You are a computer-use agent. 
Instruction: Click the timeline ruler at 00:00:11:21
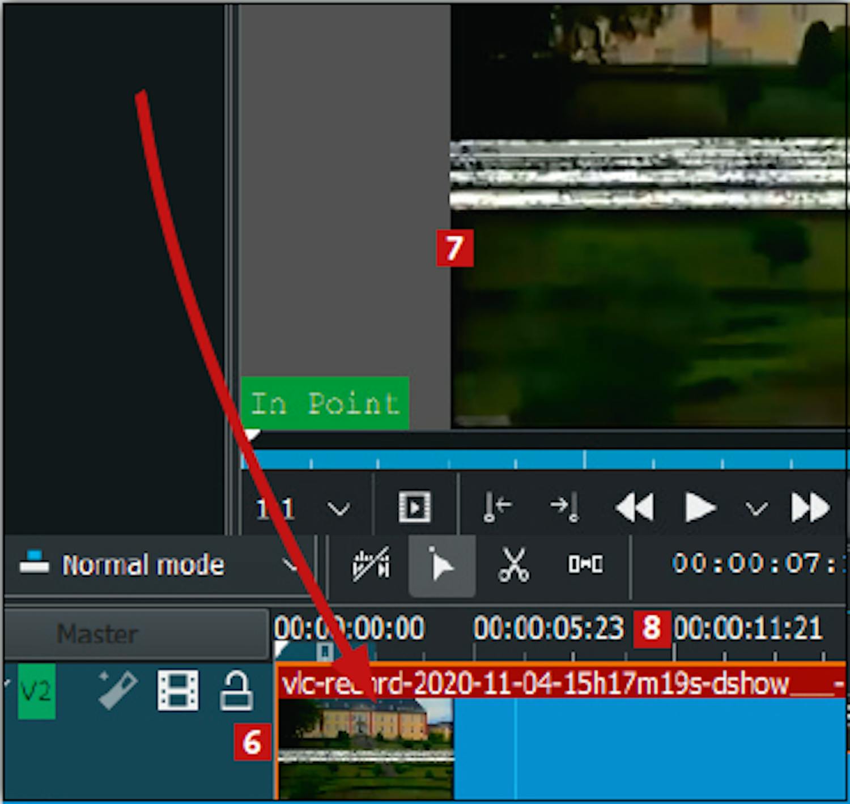[748, 628]
